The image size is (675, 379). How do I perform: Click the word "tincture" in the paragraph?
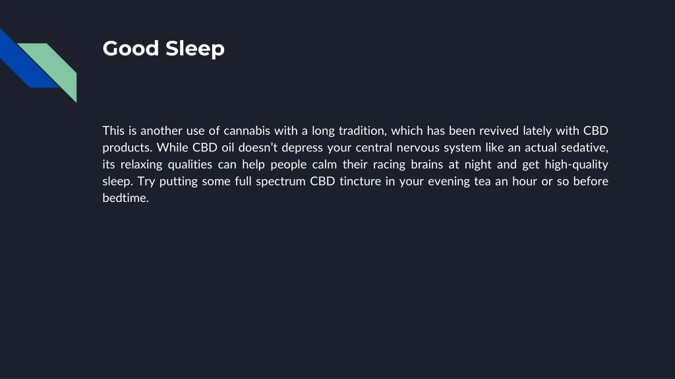coord(360,182)
